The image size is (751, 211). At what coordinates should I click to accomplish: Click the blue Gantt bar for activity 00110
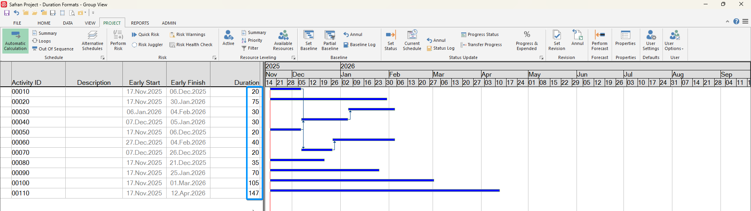[384, 190]
